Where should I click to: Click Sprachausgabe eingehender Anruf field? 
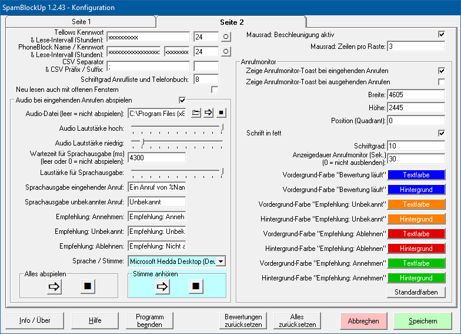point(157,187)
